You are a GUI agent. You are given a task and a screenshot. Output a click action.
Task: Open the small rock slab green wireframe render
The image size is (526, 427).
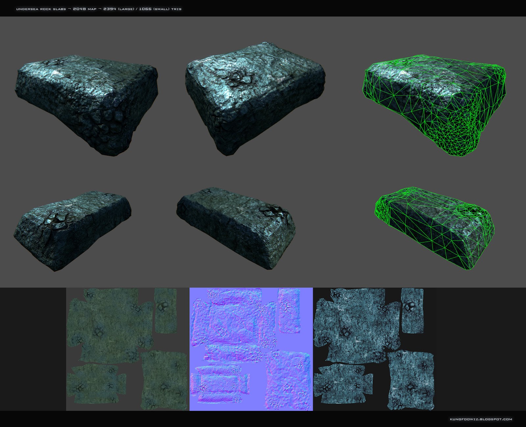coord(435,228)
